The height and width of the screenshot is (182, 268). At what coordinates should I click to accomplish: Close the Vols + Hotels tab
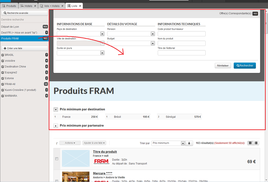(62, 6)
